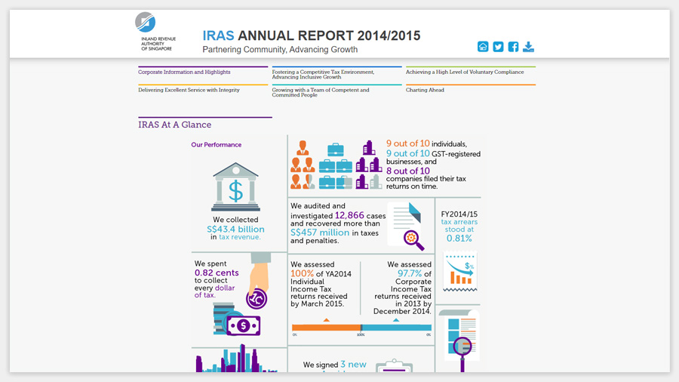Click the 8 out of 10 text
The width and height of the screenshot is (679, 382).
(x=408, y=171)
